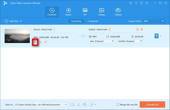Click the Add Files plus icon
The height and width of the screenshot is (110, 170).
pyautogui.click(x=7, y=21)
